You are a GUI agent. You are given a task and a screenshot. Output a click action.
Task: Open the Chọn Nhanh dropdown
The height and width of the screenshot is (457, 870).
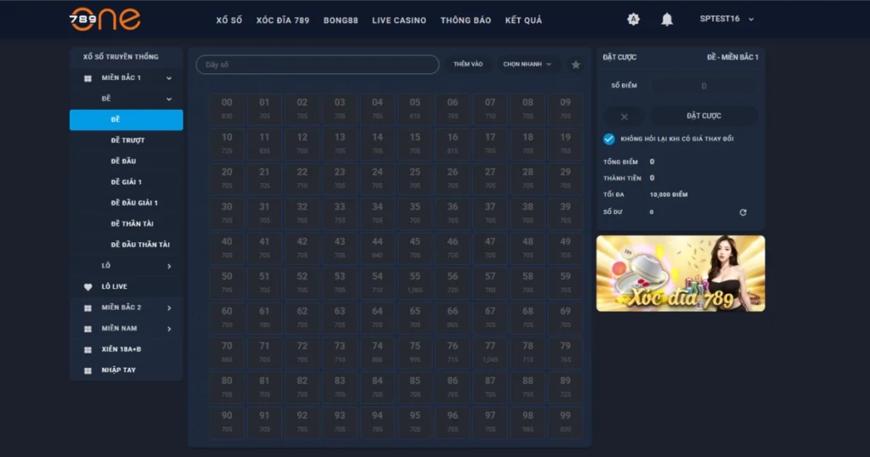(x=527, y=65)
